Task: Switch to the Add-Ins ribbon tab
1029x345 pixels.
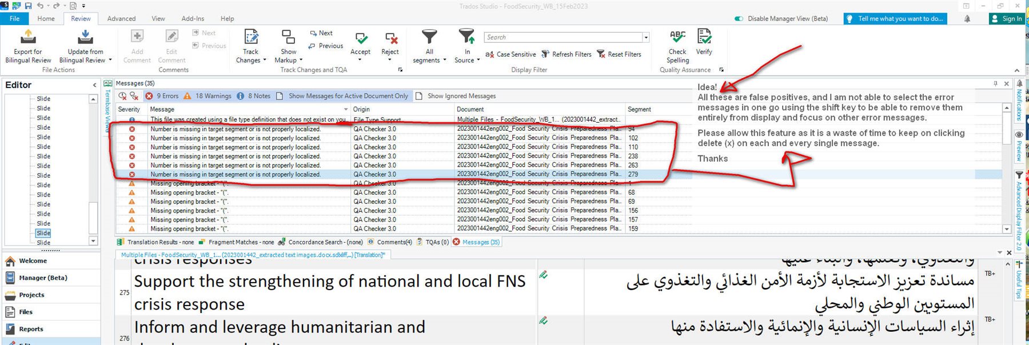Action: 193,19
